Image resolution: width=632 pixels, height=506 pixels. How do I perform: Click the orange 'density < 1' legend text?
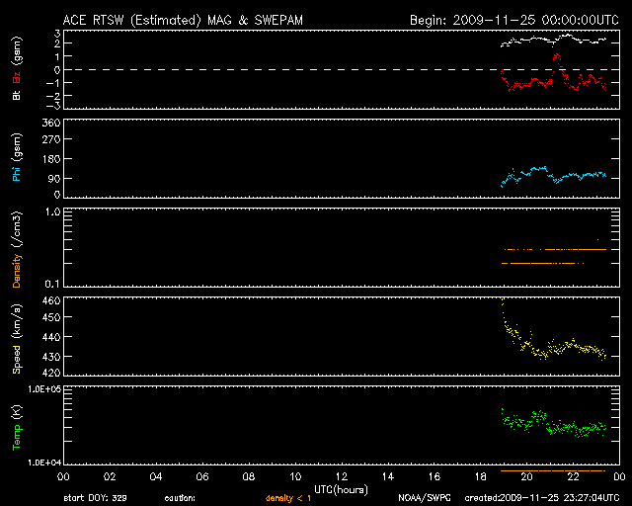pos(288,497)
